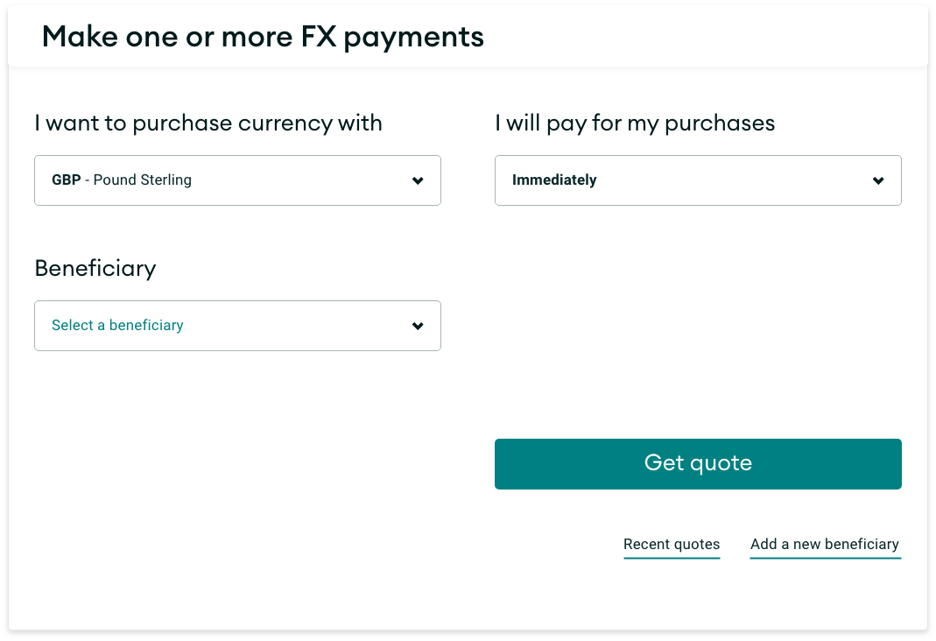Click the Get quote button
Image resolution: width=936 pixels, height=641 pixels.
pos(698,464)
